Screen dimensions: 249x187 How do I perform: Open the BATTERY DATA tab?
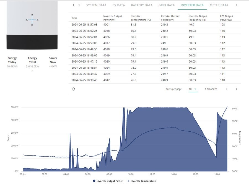[x=142, y=5]
